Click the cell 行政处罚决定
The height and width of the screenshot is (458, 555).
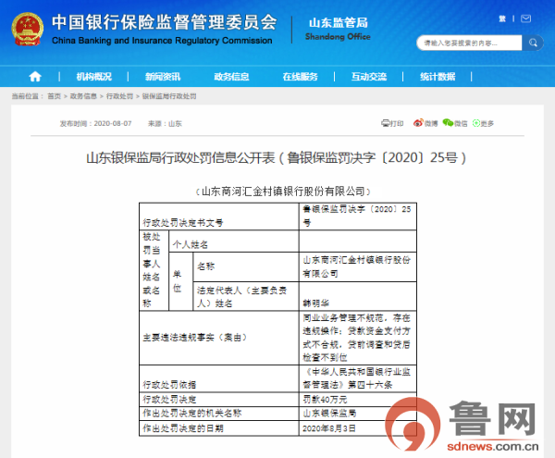(219, 399)
